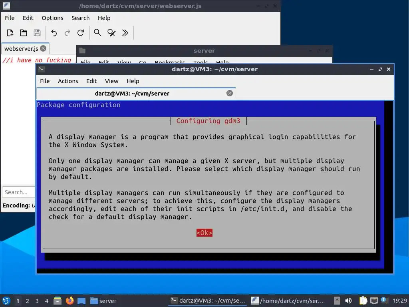The image size is (409, 307).
Task: Switch to the /home/dartz/cvm editor task
Action: coord(287,301)
